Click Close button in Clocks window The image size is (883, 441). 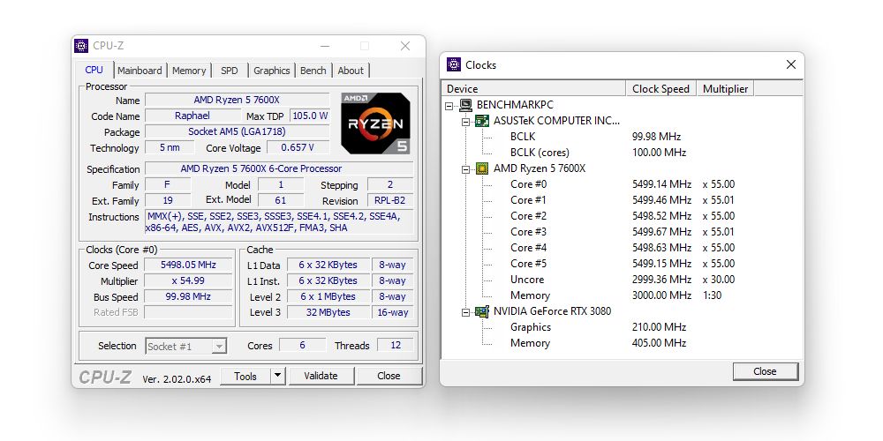[x=766, y=371]
